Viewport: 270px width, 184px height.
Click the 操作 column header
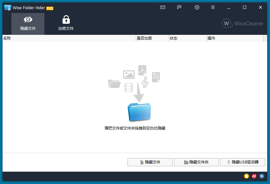coord(235,38)
